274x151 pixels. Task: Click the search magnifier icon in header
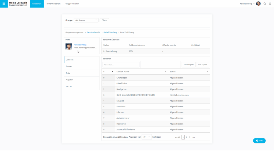pos(265,4)
